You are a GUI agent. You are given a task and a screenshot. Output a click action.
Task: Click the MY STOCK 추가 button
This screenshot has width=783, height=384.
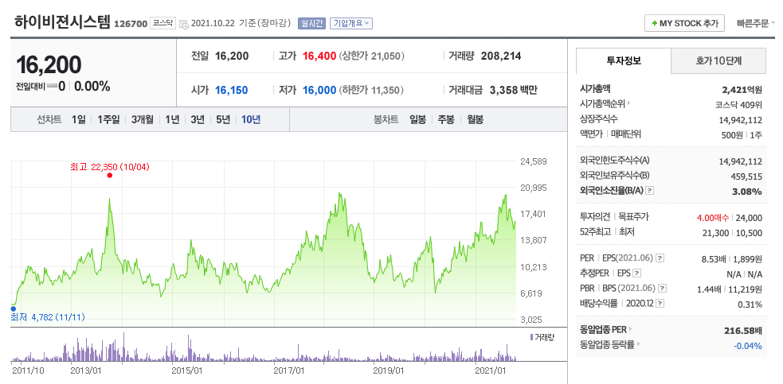pos(684,23)
